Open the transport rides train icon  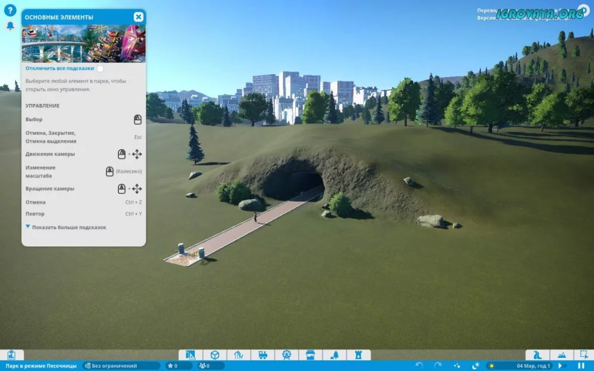[262, 355]
